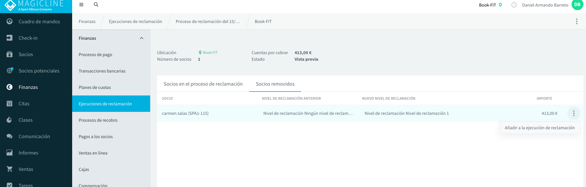The image size is (586, 187).
Task: Open Socios in main sidebar
Action: click(x=36, y=54)
